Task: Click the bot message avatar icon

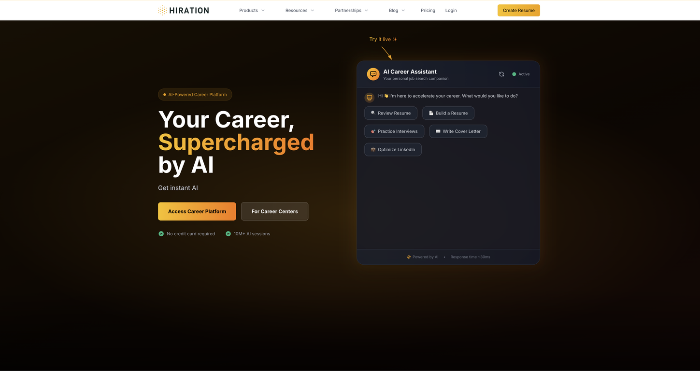Action: click(x=370, y=97)
